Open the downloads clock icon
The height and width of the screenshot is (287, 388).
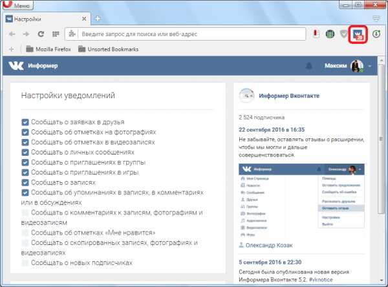click(x=376, y=34)
